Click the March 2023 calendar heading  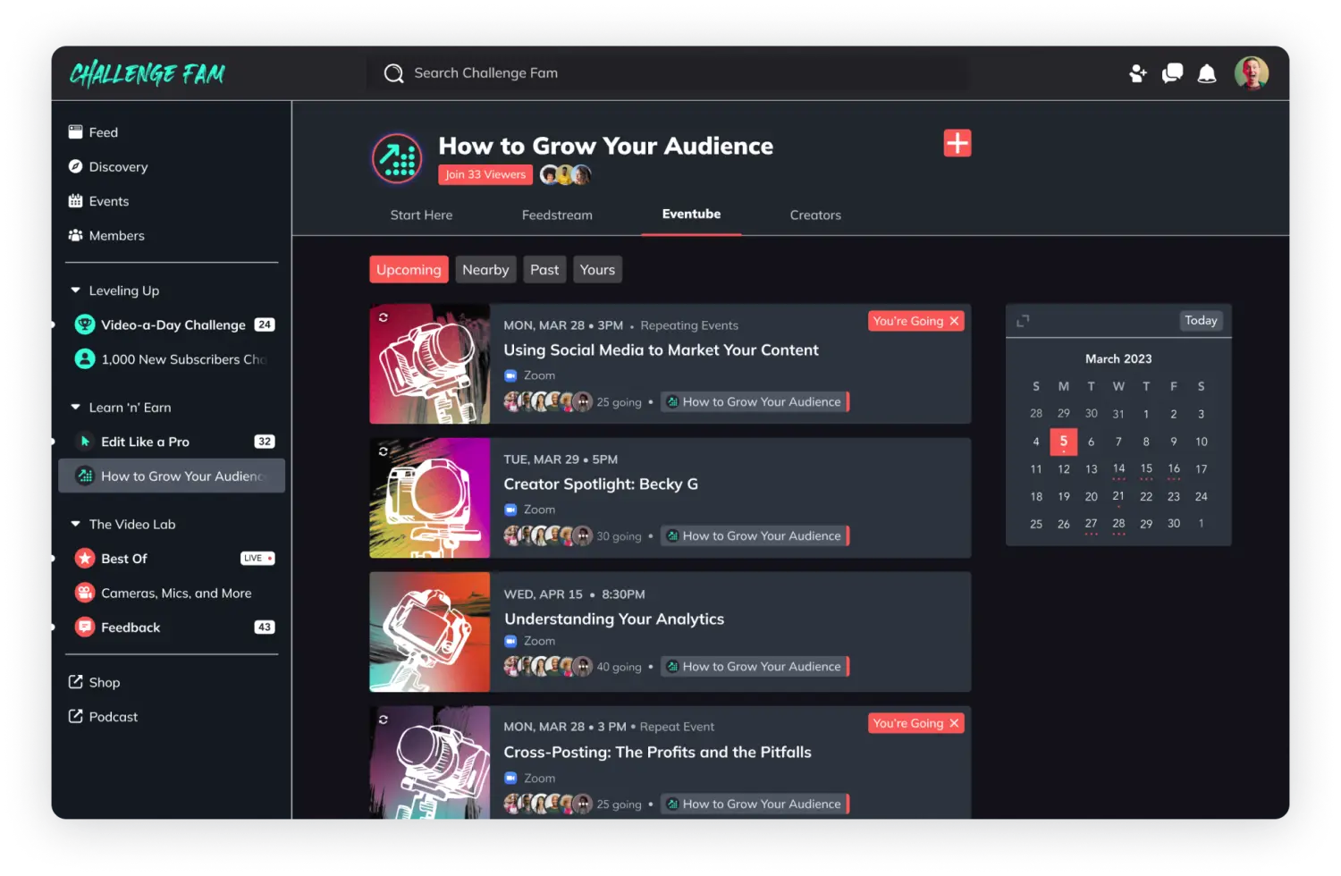pyautogui.click(x=1118, y=359)
